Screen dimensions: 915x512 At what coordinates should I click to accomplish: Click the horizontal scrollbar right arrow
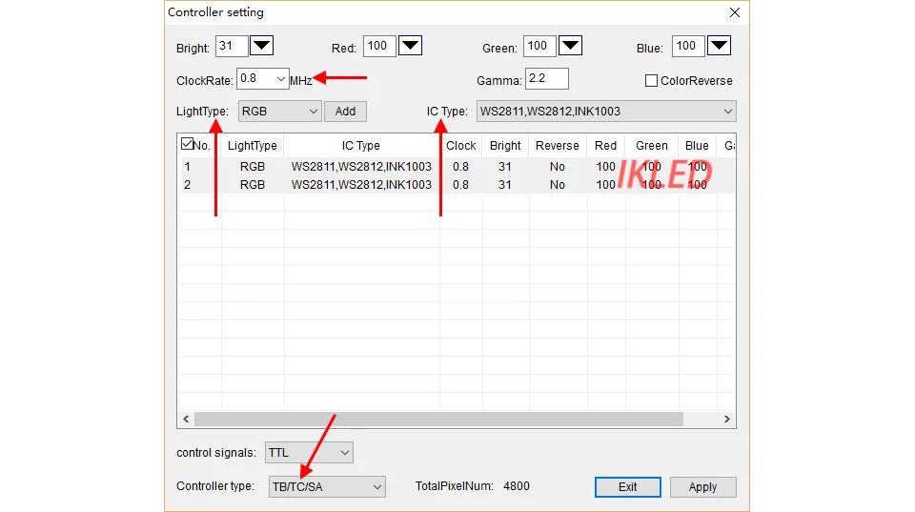pos(726,420)
